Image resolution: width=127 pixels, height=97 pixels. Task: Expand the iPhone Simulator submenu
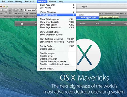point(57,12)
